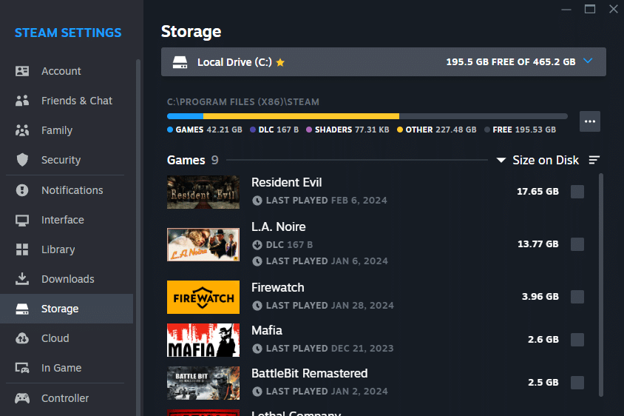Open Interface settings

pos(67,220)
